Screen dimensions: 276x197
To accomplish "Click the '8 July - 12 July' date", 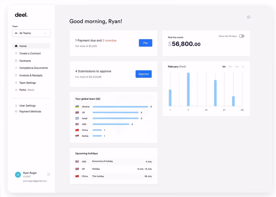I will (x=145, y=169).
